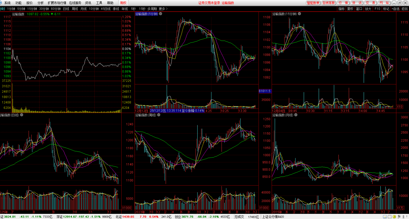Switch to the 60分钟 period tab

(56, 9)
